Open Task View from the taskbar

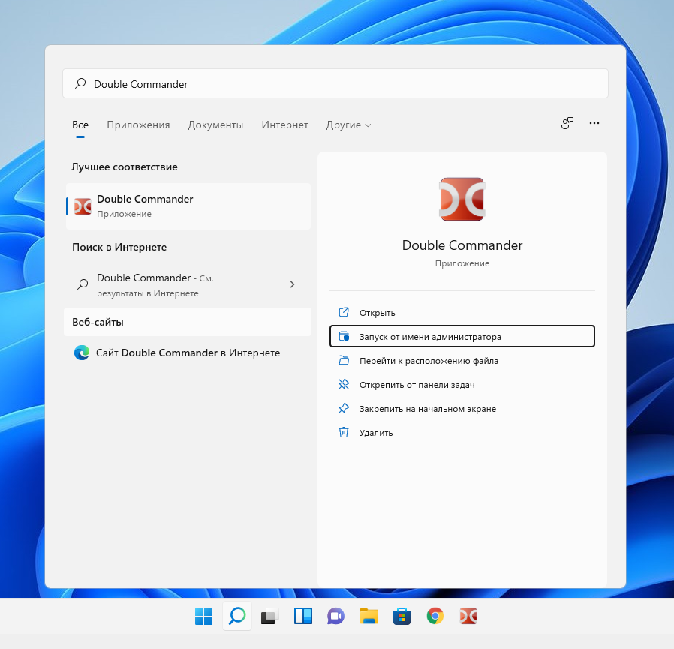tap(269, 617)
